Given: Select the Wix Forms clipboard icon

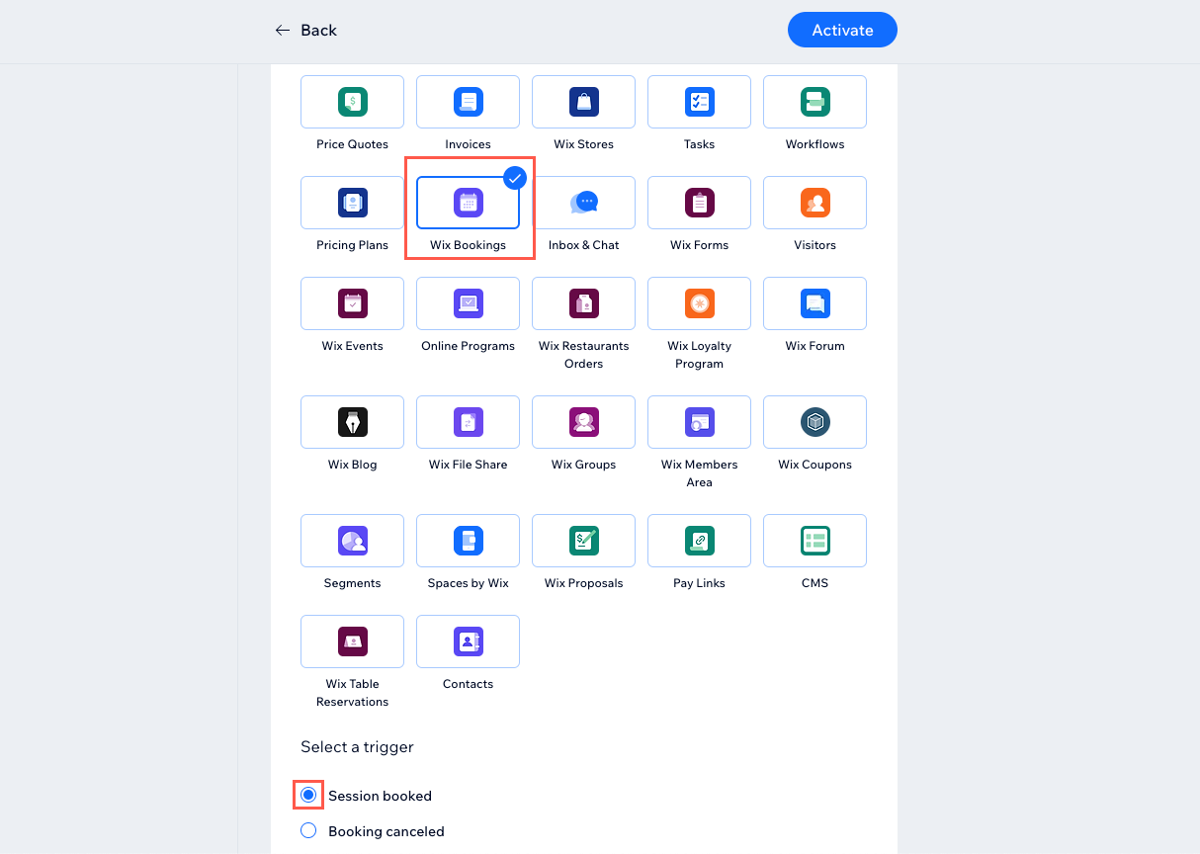Looking at the screenshot, I should click(699, 202).
